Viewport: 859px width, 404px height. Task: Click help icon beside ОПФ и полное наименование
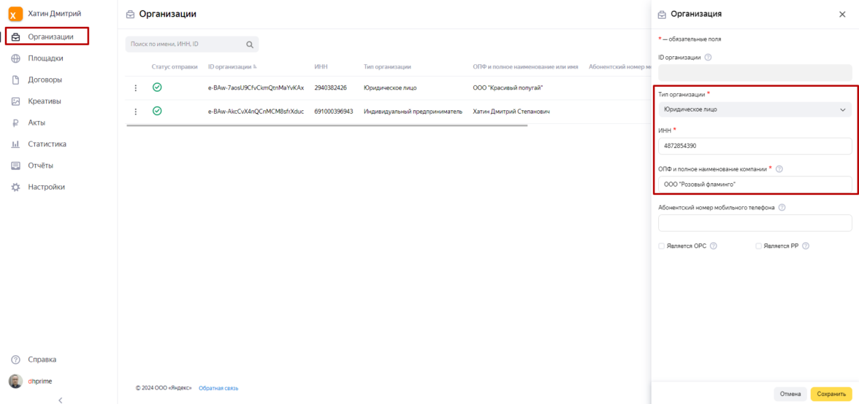coord(779,169)
